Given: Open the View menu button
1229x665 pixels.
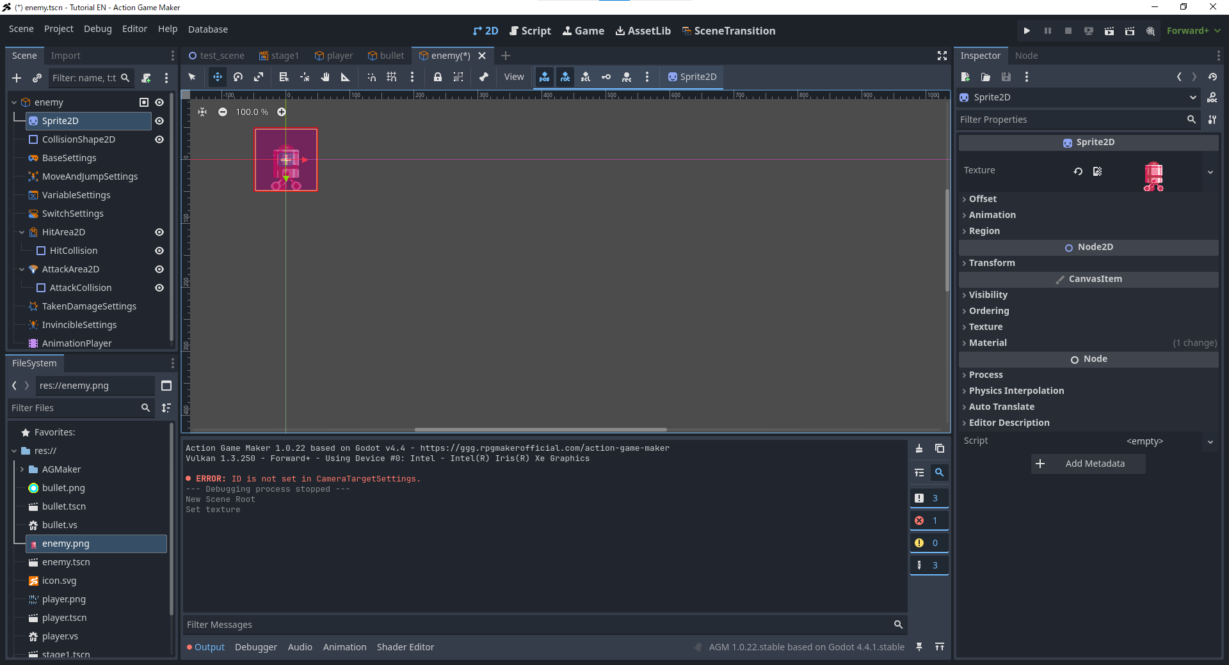Looking at the screenshot, I should [513, 77].
